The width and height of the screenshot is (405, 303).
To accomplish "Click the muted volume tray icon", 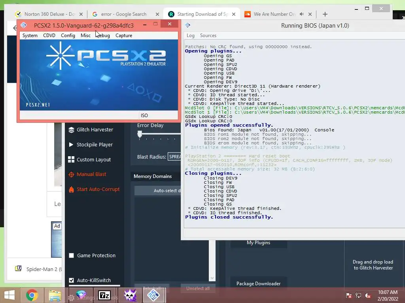I will [x=368, y=295].
